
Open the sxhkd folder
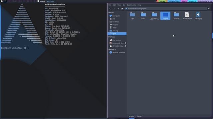(x=176, y=16)
